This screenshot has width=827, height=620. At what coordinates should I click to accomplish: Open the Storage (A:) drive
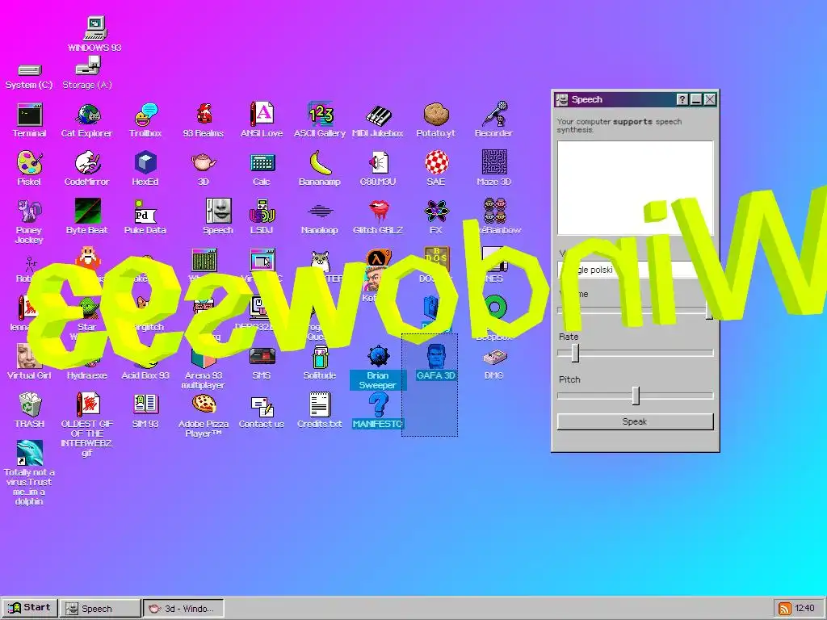pos(87,73)
